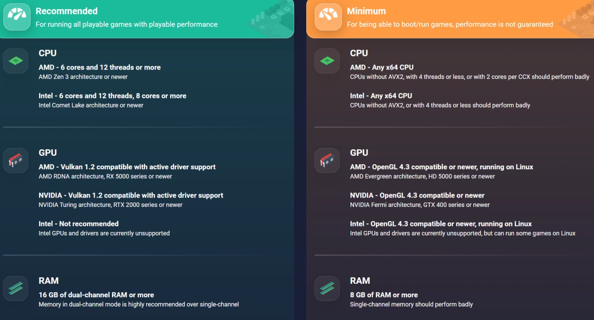Screen dimensions: 594x320
Task: Click 'AMD - Any x64 CPU' entry
Action: point(381,67)
